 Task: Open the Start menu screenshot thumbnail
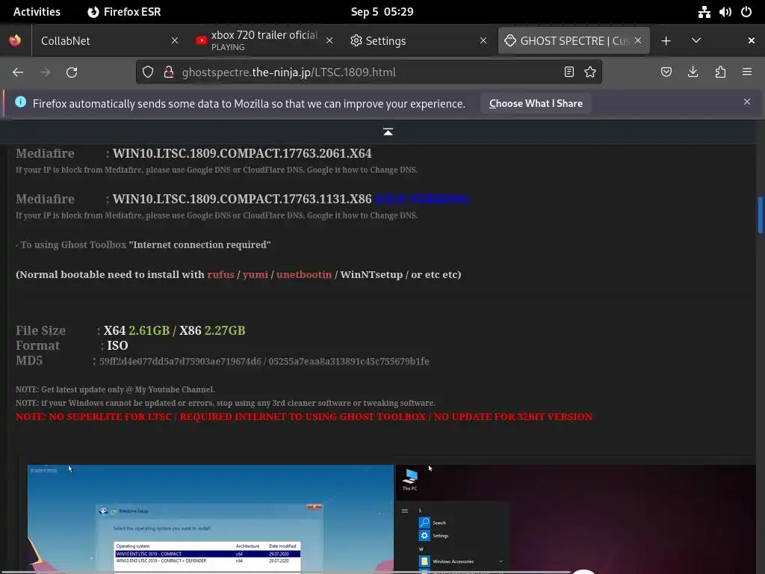point(576,519)
